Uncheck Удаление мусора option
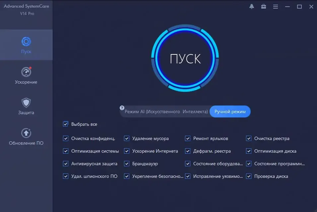Image resolution: width=317 pixels, height=212 pixels. [x=127, y=138]
